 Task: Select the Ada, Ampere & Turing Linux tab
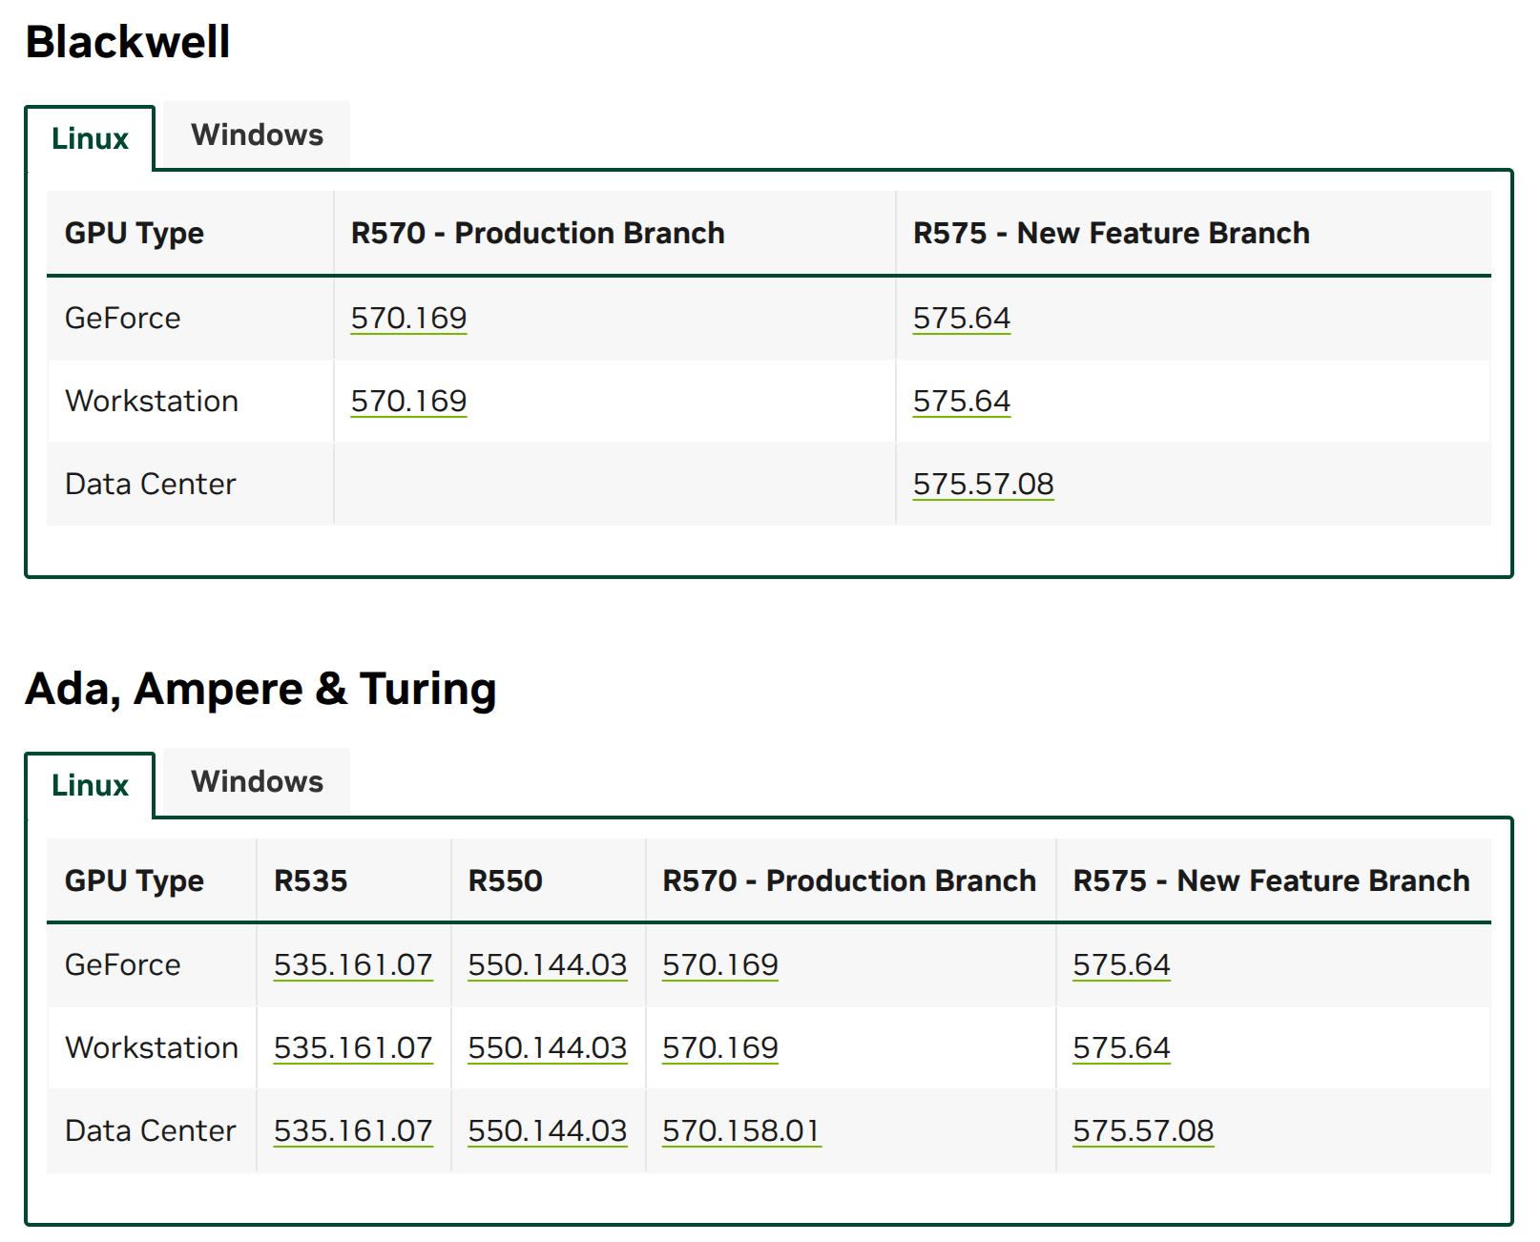[x=90, y=785]
